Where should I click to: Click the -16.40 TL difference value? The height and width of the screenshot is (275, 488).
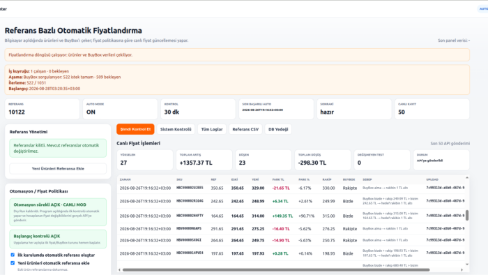(x=281, y=229)
